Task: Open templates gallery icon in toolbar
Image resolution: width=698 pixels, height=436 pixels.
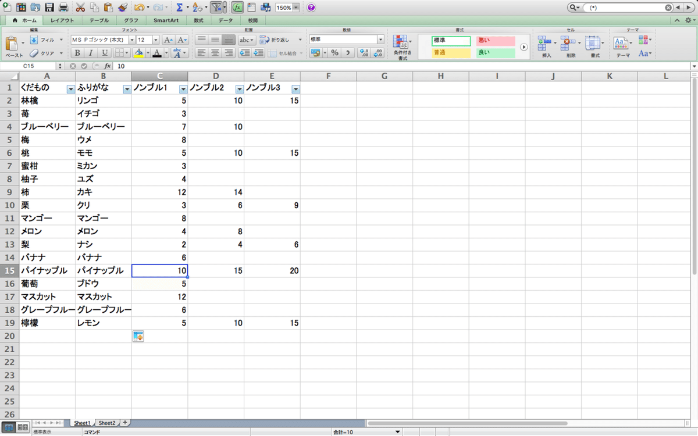Action: coord(21,8)
